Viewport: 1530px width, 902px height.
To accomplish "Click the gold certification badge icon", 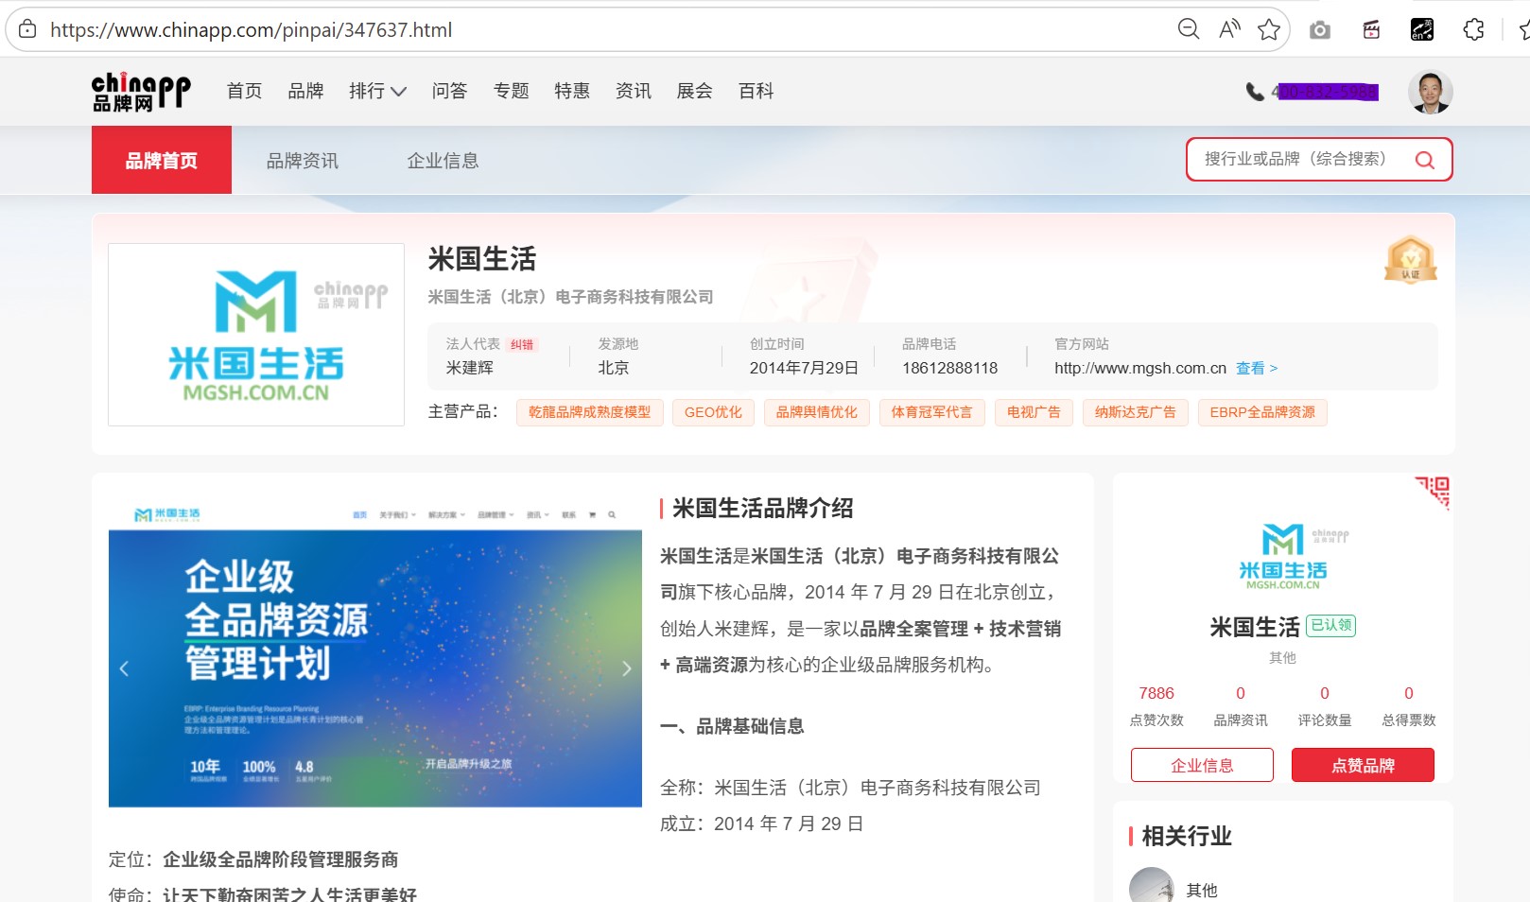I will [x=1410, y=260].
